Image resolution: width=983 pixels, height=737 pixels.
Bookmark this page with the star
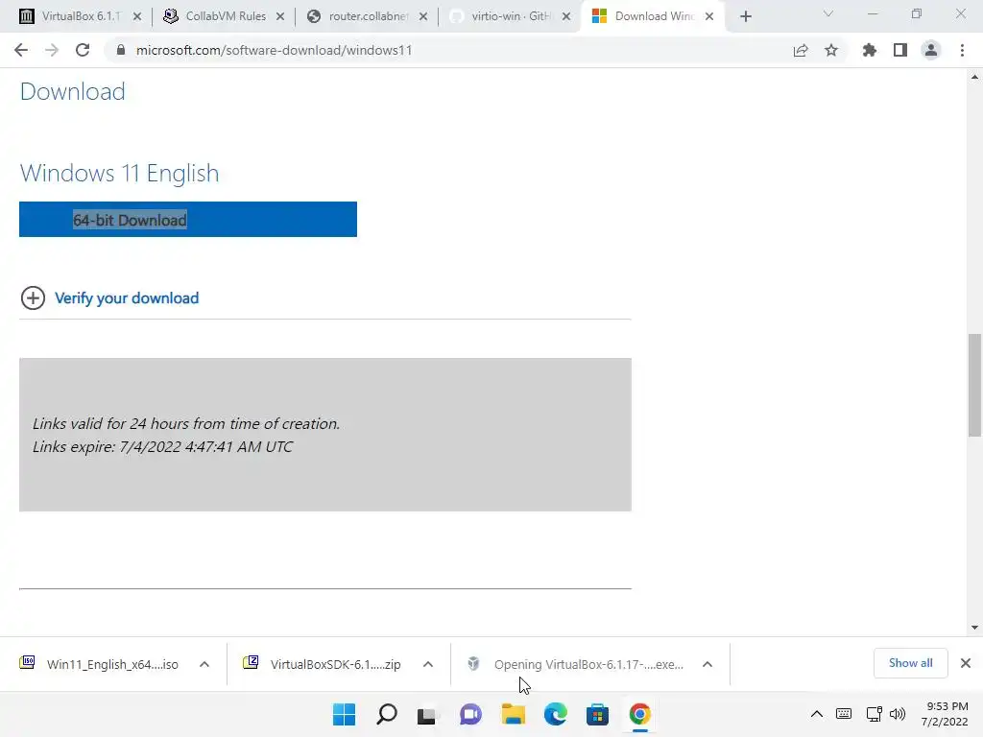[831, 50]
